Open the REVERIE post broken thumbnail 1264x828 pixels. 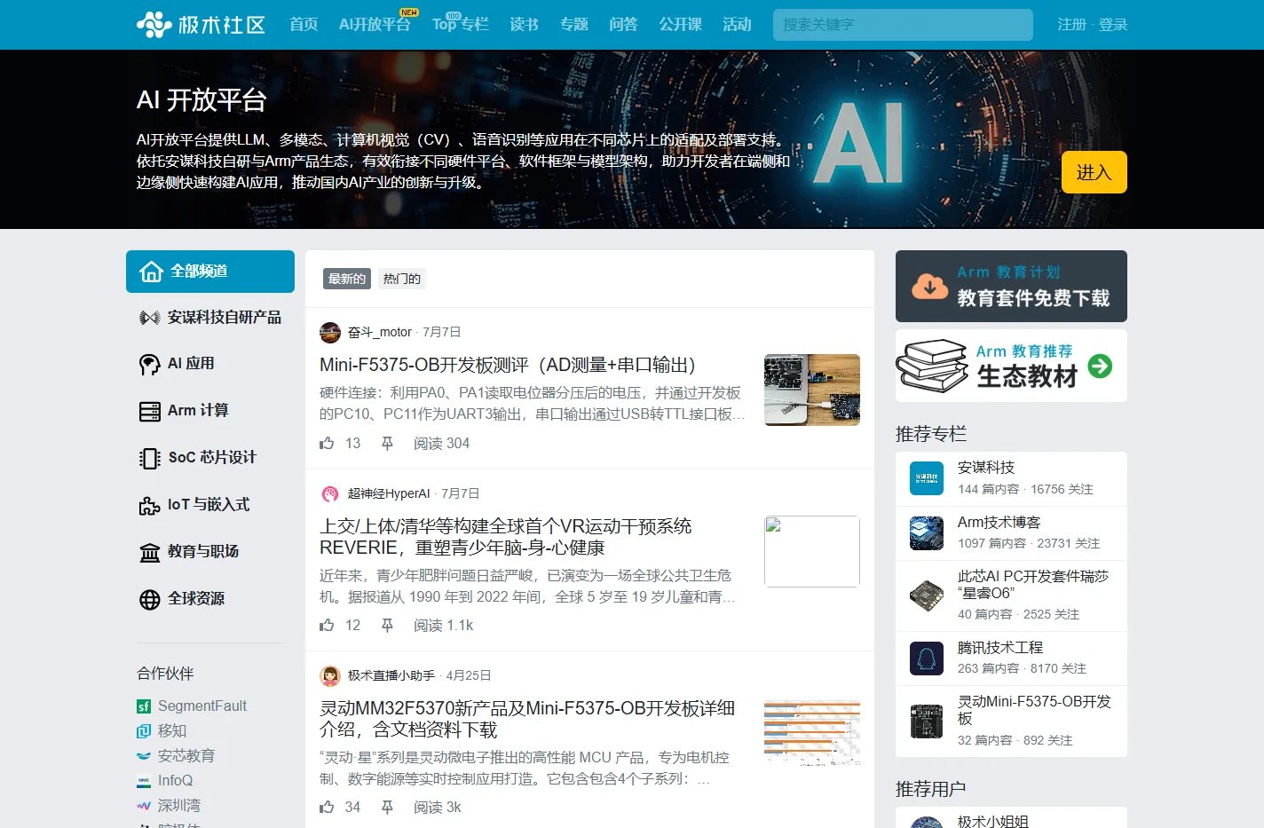(x=812, y=551)
